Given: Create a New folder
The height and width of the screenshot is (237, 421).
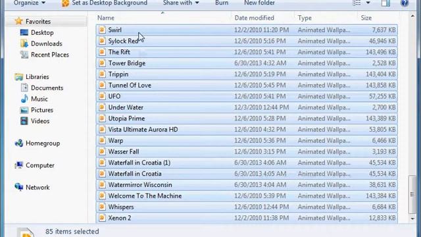Looking at the screenshot, I should 259,3.
